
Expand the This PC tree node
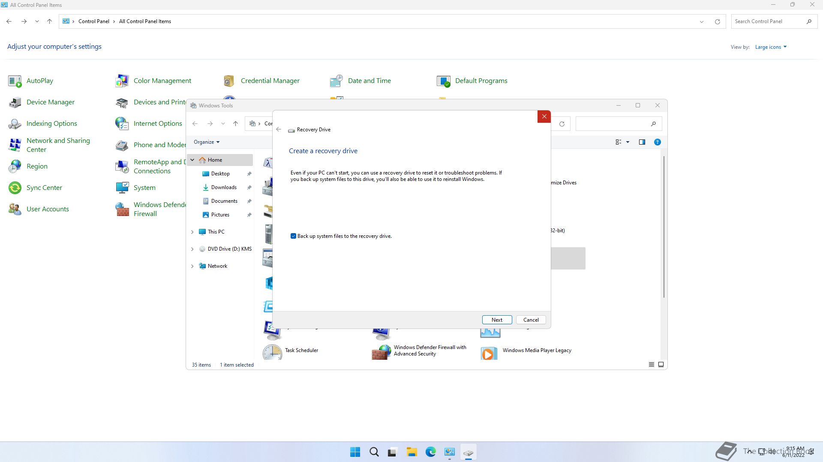(x=192, y=232)
